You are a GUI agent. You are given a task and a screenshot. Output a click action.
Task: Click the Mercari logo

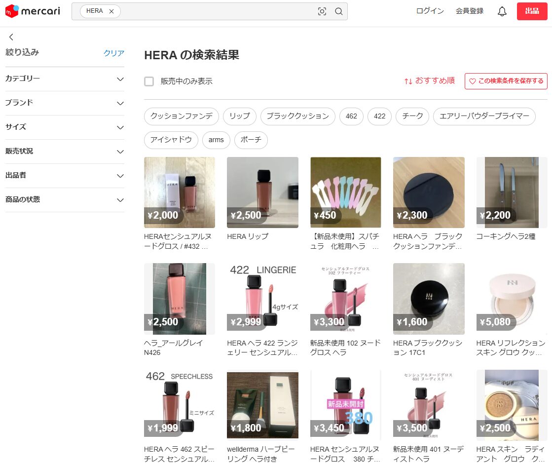[33, 11]
